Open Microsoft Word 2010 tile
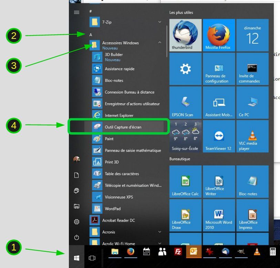The height and width of the screenshot is (268, 280). [219, 215]
